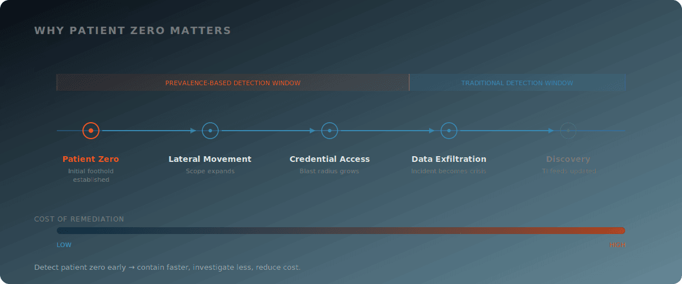682x284 pixels.
Task: Click arrowhead pointing to Credential Access node
Action: (313, 131)
